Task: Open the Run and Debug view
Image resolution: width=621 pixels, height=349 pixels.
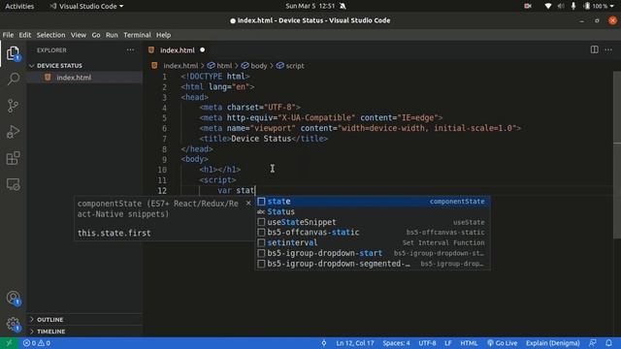Action: (13, 132)
